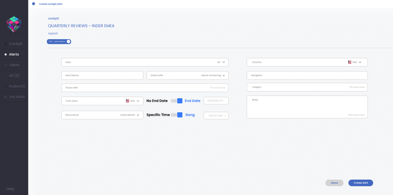The height and width of the screenshot is (195, 393).
Task: Select Alerts in the sidebar
Action: coord(14,54)
